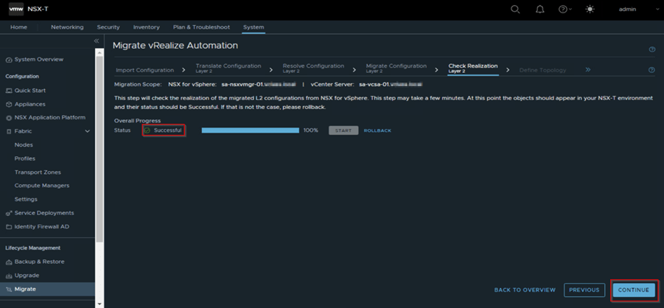Open the NSX Application Platform item
This screenshot has width=664, height=308.
coord(49,117)
